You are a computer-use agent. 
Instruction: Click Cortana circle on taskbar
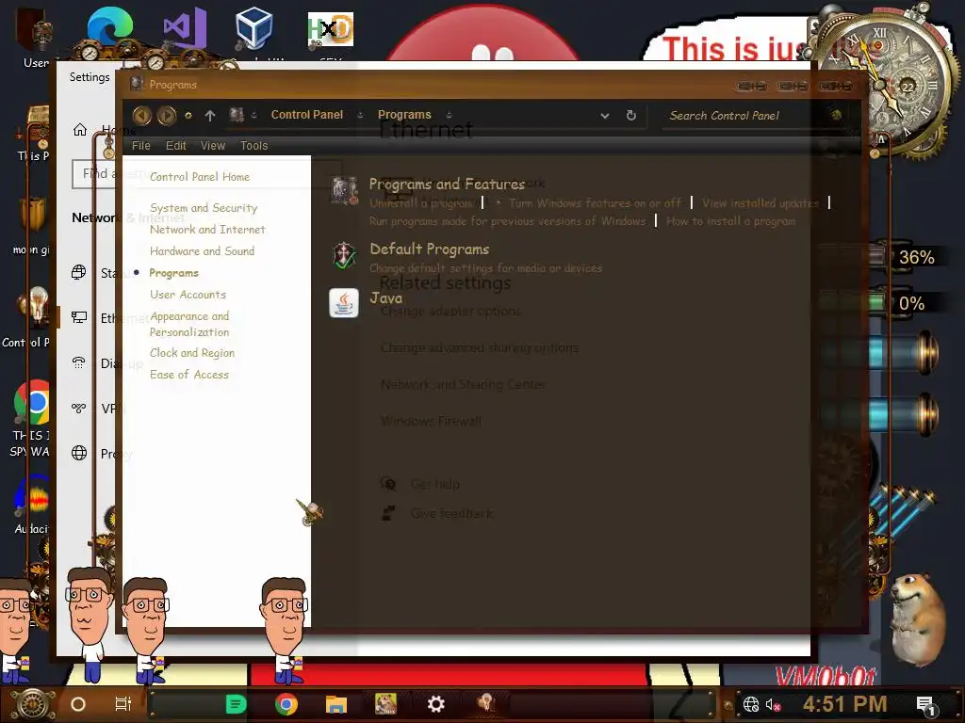(x=78, y=704)
